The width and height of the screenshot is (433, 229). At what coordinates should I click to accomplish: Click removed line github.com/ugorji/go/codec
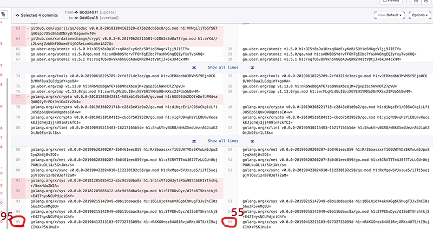click(124, 31)
